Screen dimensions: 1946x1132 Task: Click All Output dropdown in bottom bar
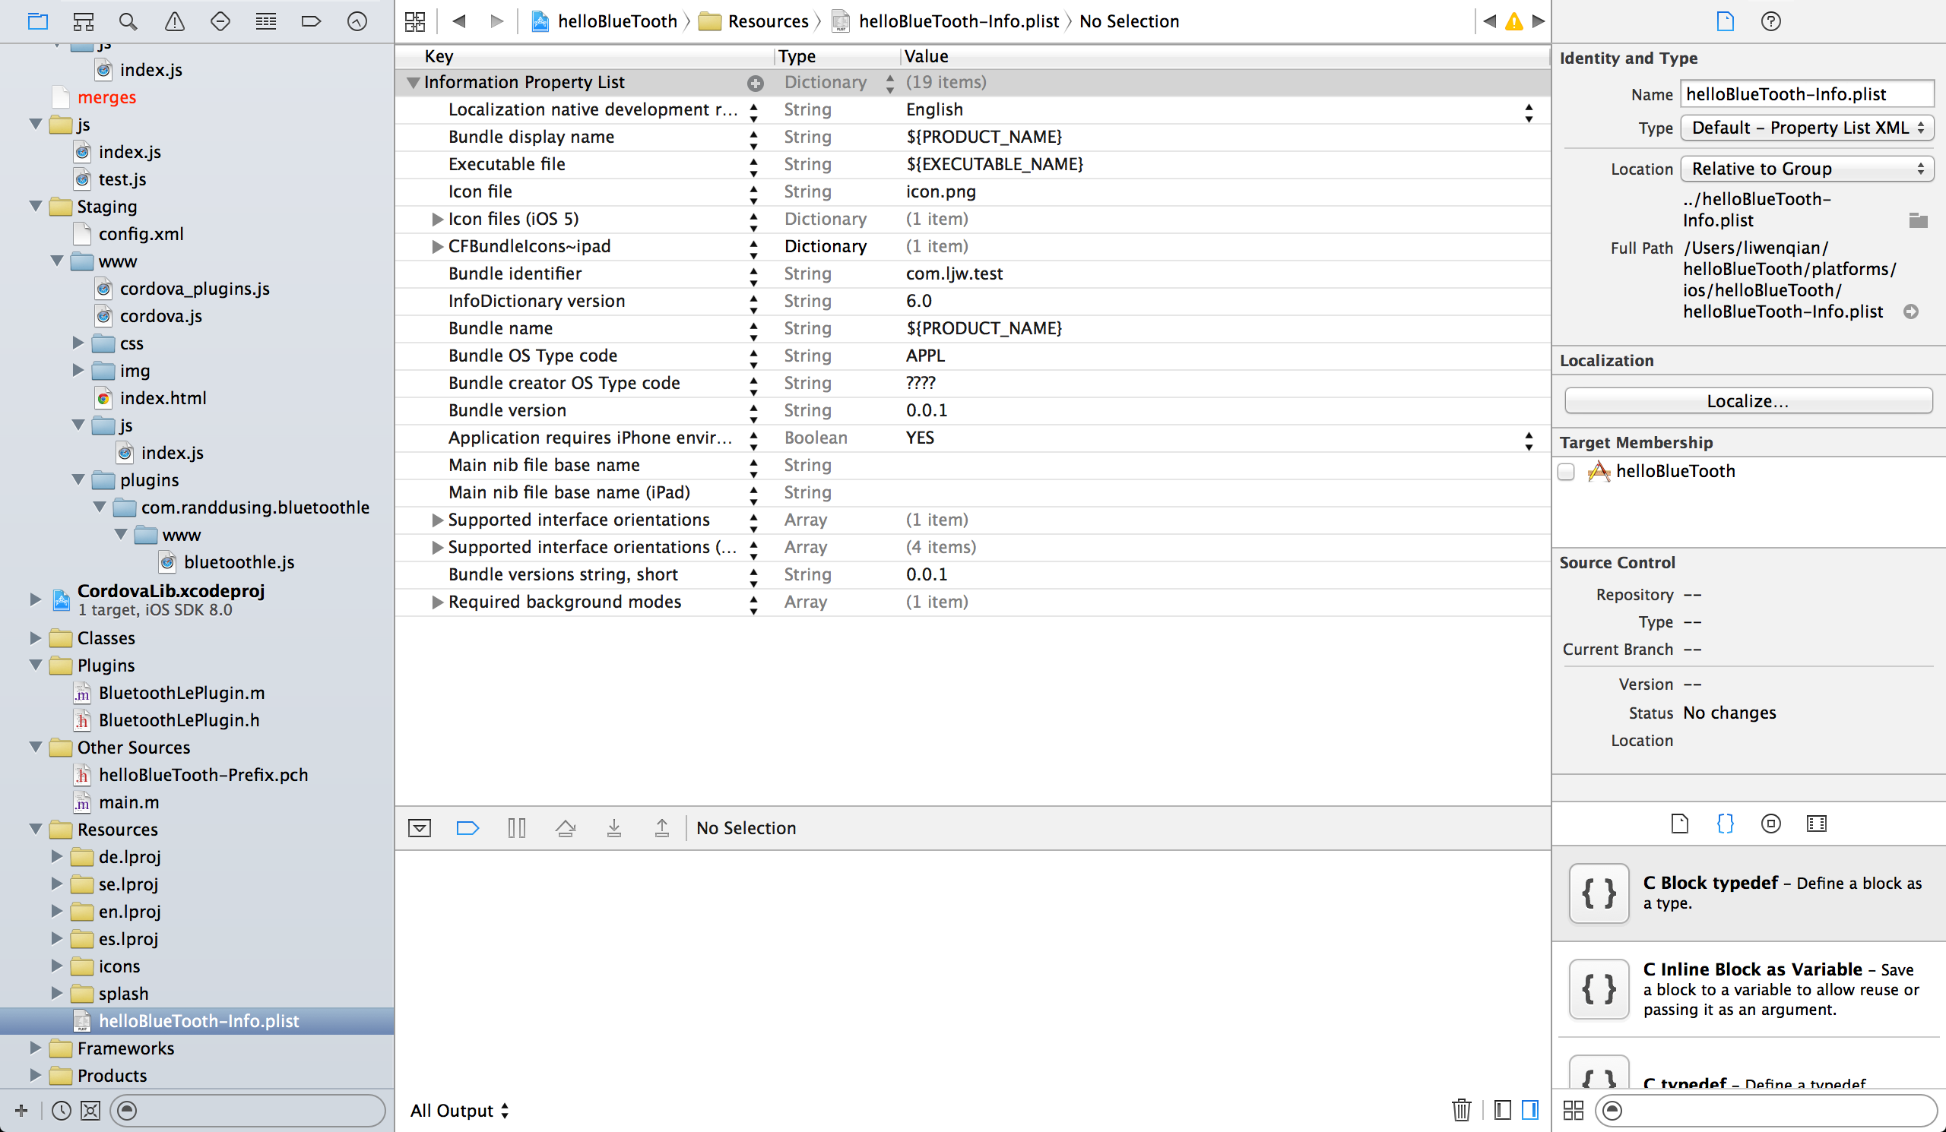click(460, 1109)
